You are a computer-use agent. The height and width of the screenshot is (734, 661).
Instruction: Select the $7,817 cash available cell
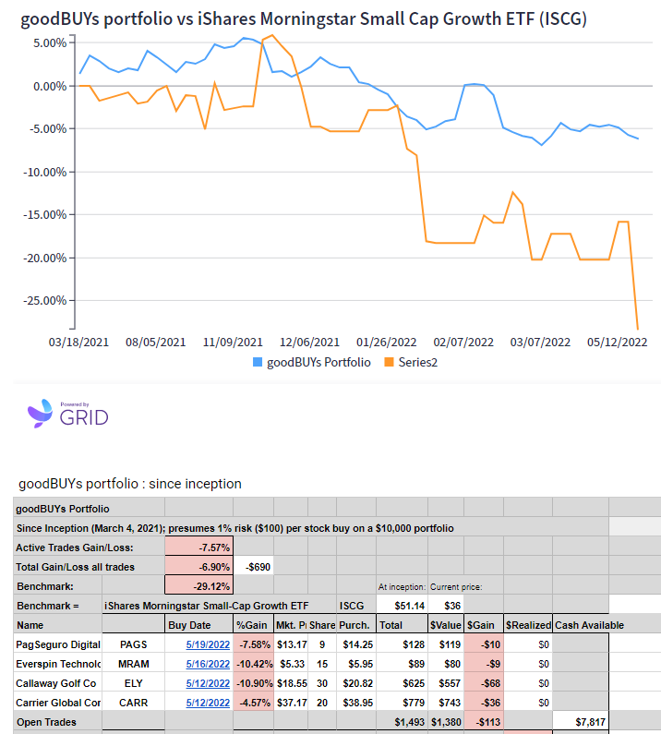(x=581, y=722)
